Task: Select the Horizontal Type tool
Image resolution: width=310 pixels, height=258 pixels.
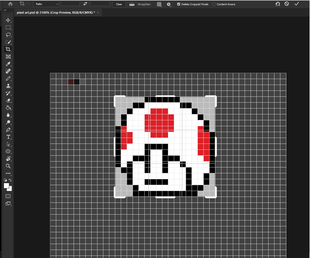Action: coord(8,137)
